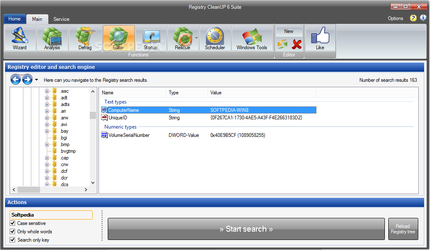Select the .dcf tree item
The height and width of the screenshot is (250, 430).
(64, 171)
